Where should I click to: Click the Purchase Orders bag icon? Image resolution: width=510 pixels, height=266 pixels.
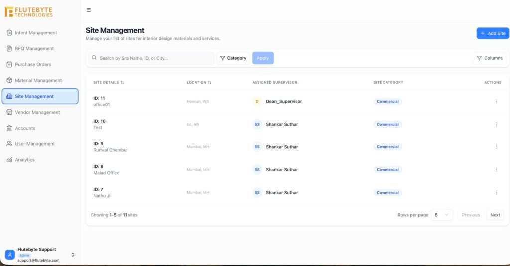[x=9, y=64]
